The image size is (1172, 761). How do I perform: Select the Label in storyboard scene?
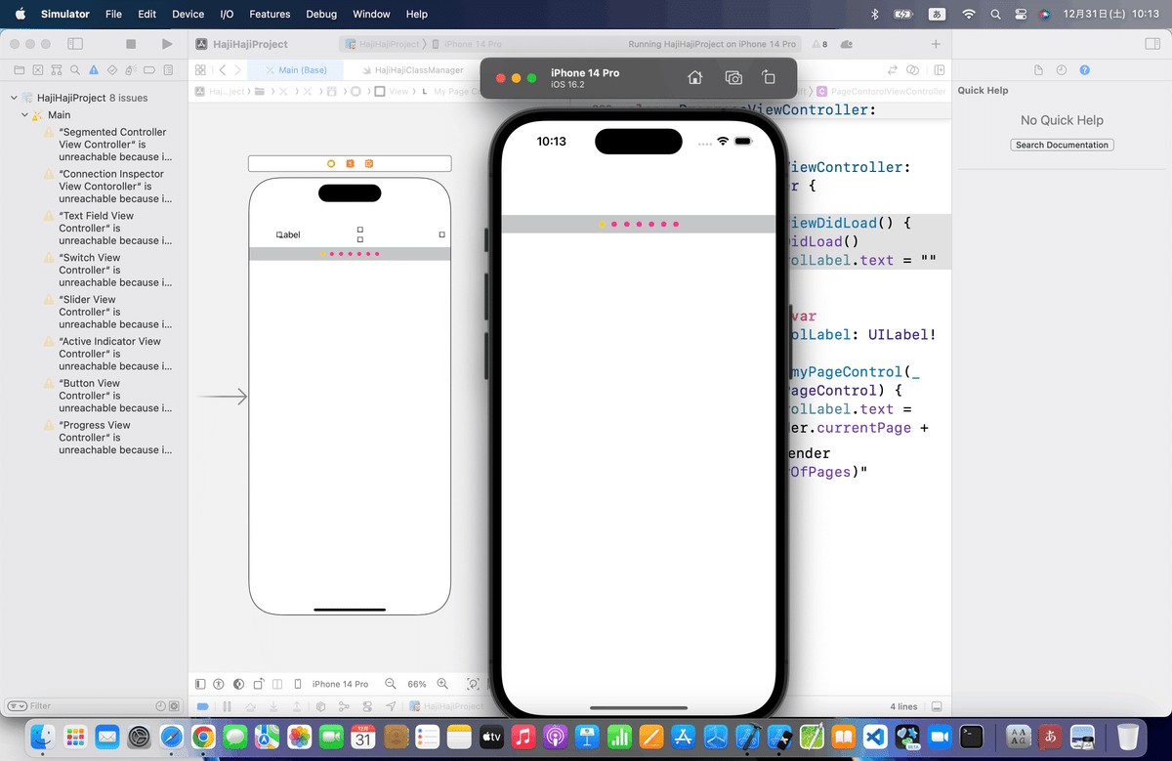click(289, 234)
